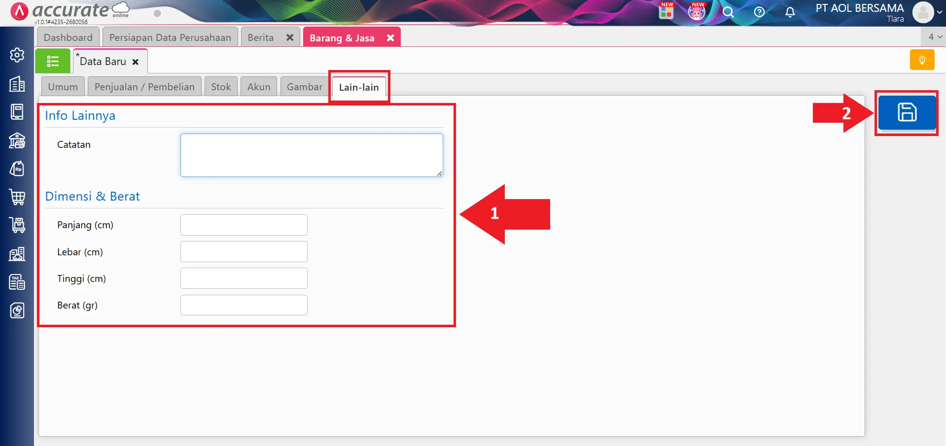
Task: Click the blue save disk button
Action: point(907,112)
